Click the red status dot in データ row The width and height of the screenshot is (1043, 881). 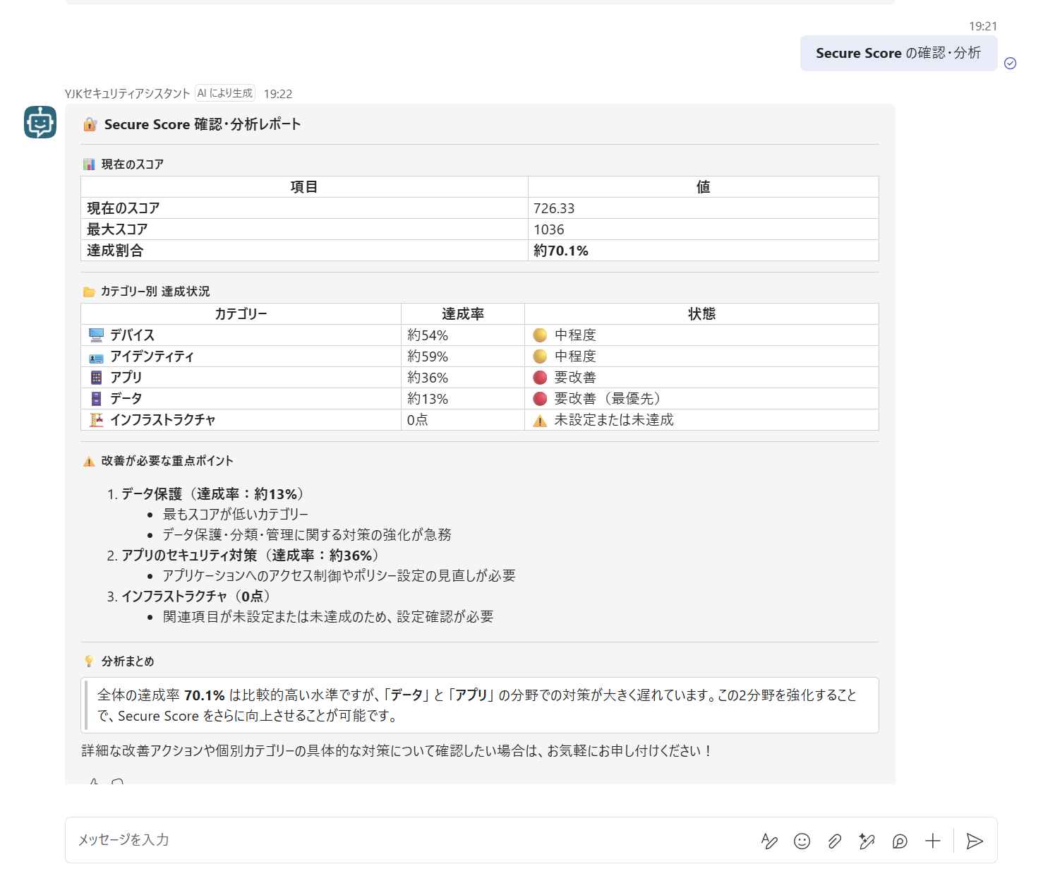tap(540, 399)
